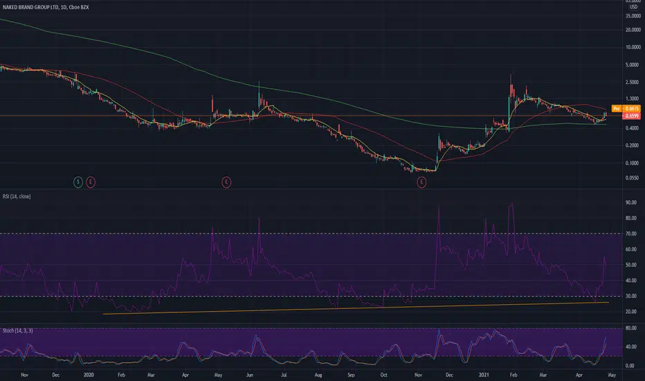Click the 0.2000 price axis label

pos(633,145)
